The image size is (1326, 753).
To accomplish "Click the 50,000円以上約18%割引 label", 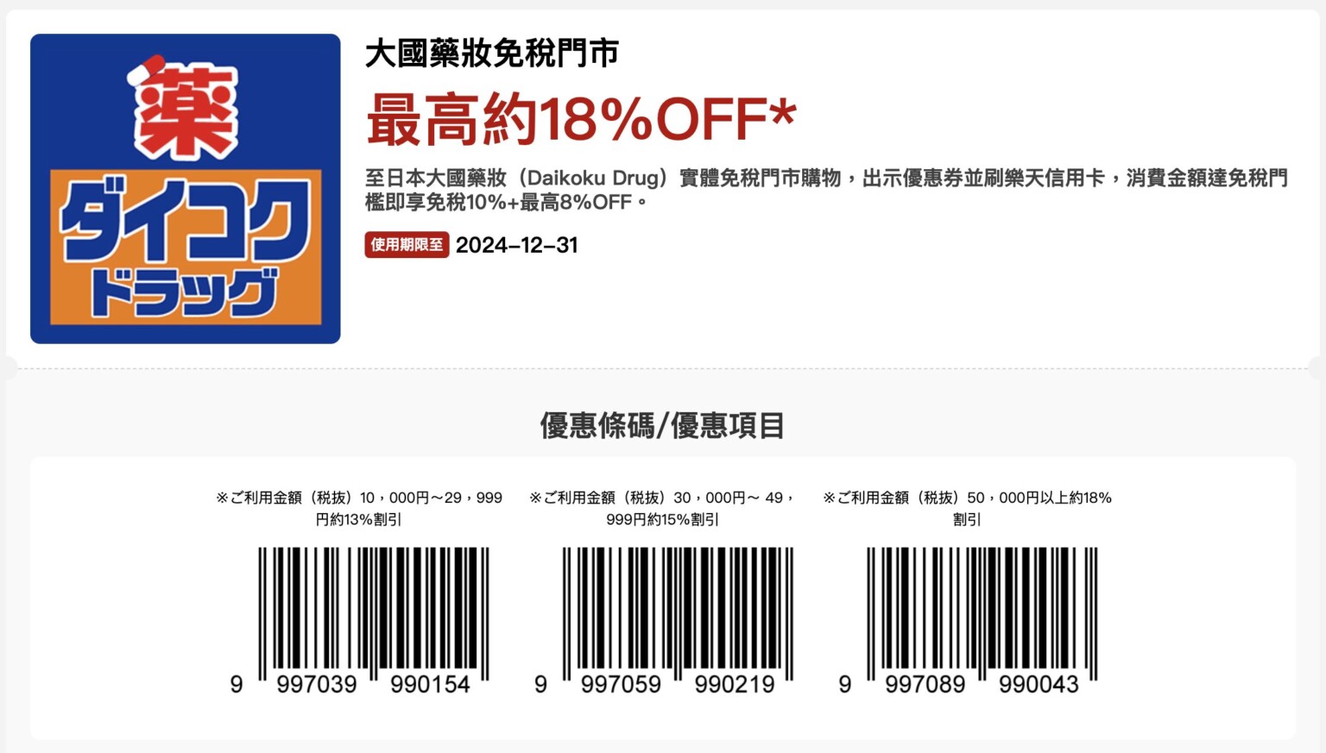I will point(967,508).
